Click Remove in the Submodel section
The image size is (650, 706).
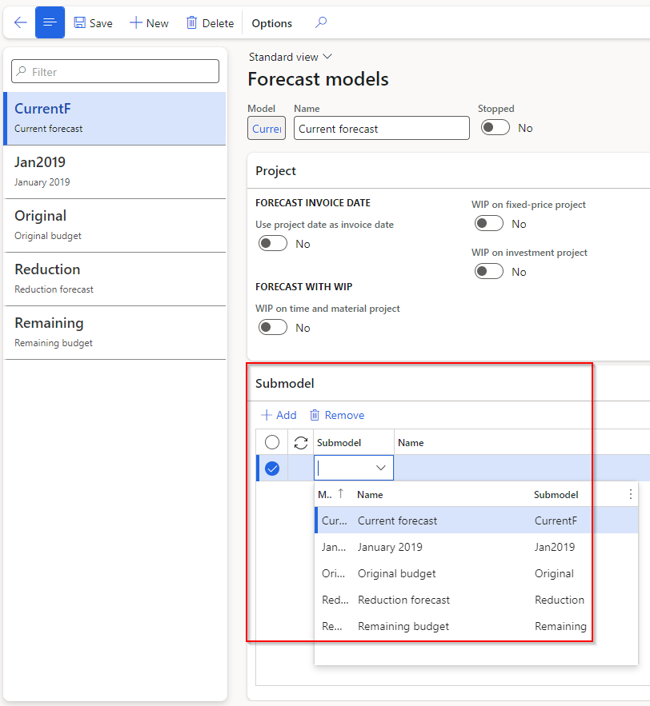(x=337, y=415)
